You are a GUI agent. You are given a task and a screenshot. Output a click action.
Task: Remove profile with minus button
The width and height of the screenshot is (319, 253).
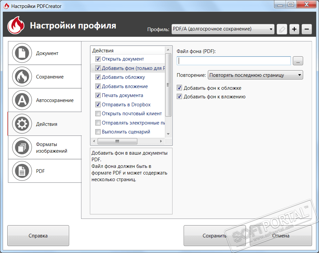click(x=306, y=29)
